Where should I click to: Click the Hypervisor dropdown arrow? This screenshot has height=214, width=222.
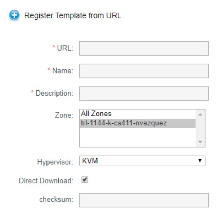pyautogui.click(x=200, y=161)
